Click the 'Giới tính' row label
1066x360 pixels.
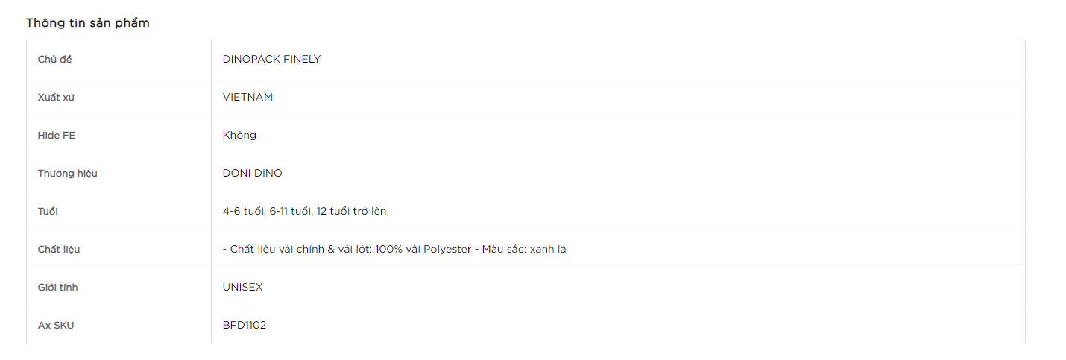point(58,287)
